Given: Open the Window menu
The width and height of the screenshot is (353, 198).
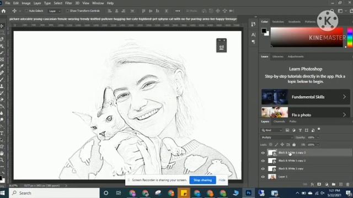Looking at the screenshot, I should 98,3.
